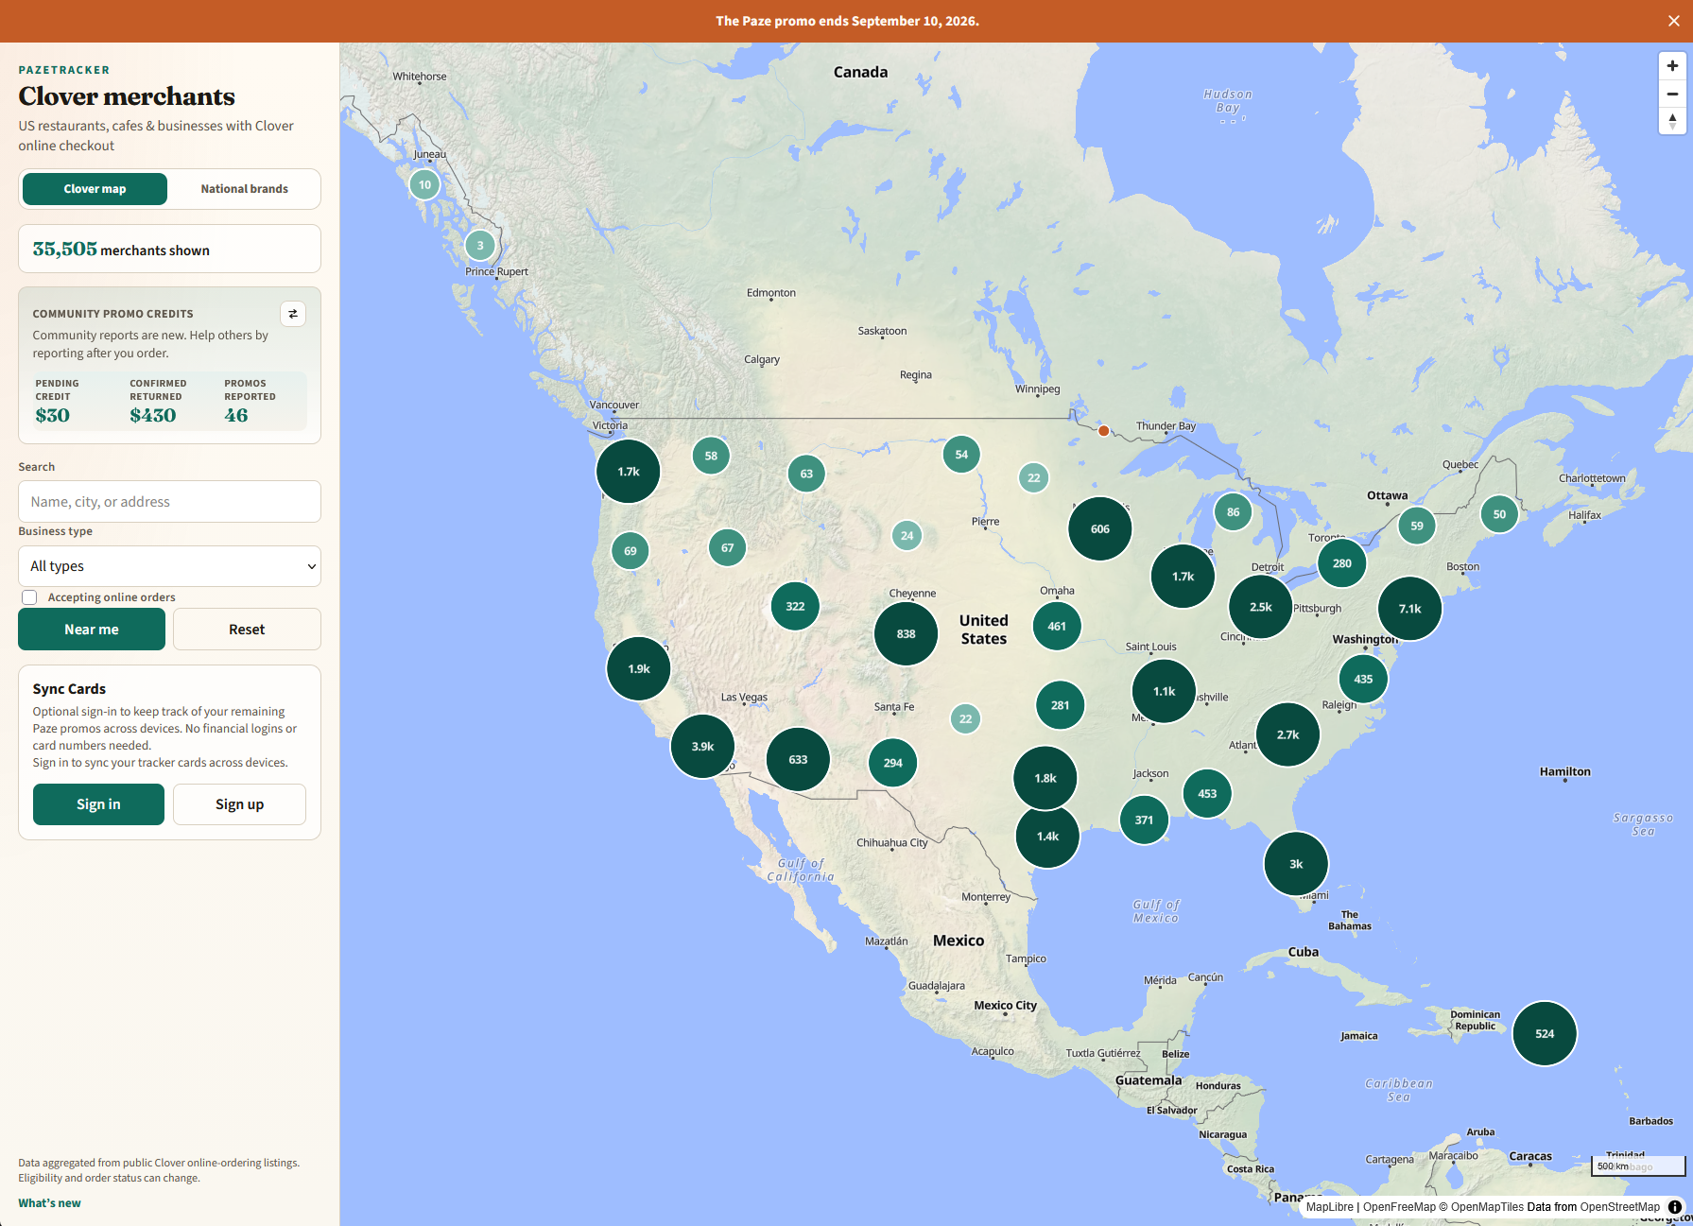
Task: Click the 435 cluster near Raleigh
Action: pyautogui.click(x=1363, y=679)
